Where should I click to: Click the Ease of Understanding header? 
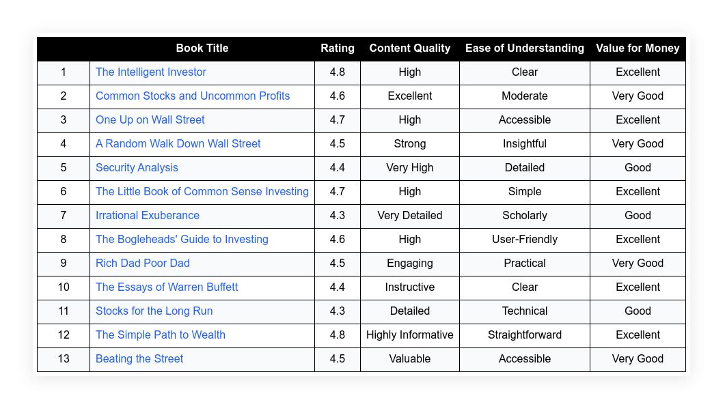(525, 48)
